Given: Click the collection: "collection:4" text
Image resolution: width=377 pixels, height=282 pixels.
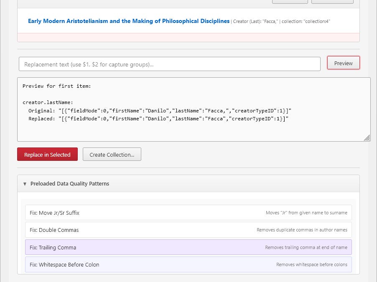Looking at the screenshot, I should click(x=306, y=21).
